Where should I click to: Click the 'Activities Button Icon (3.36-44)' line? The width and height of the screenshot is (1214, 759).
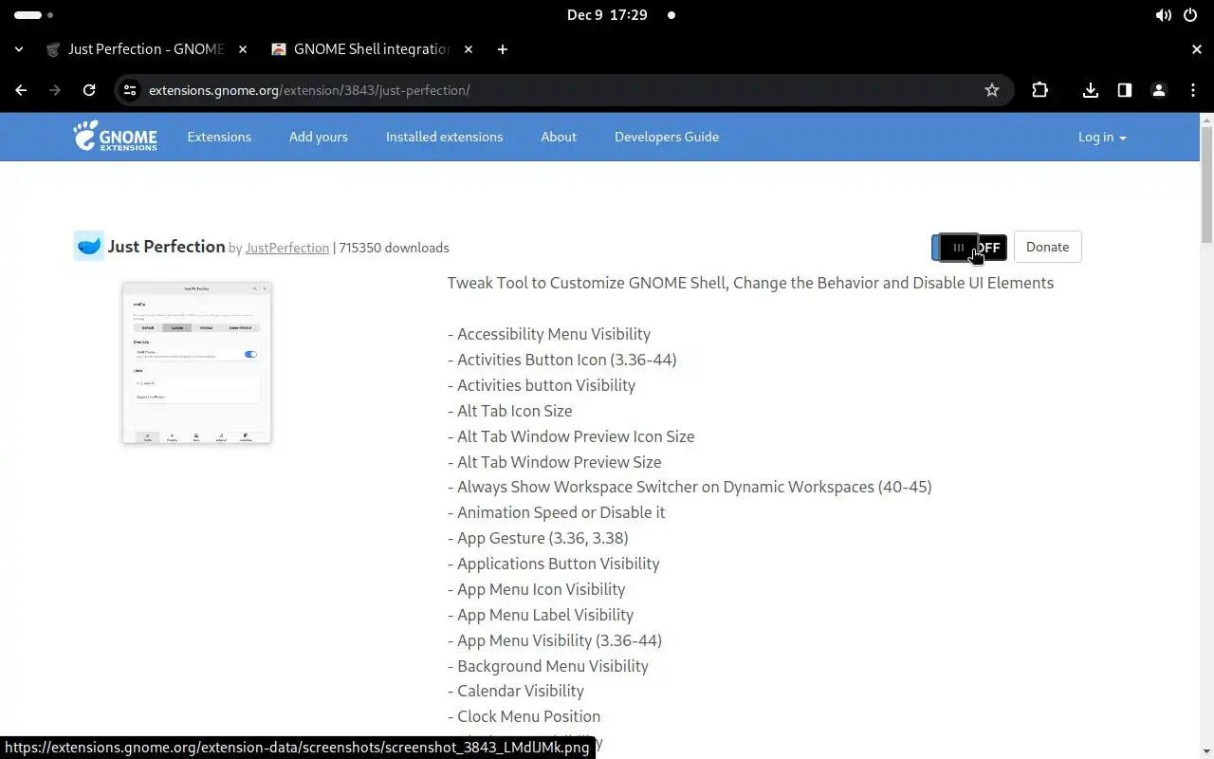pyautogui.click(x=562, y=360)
